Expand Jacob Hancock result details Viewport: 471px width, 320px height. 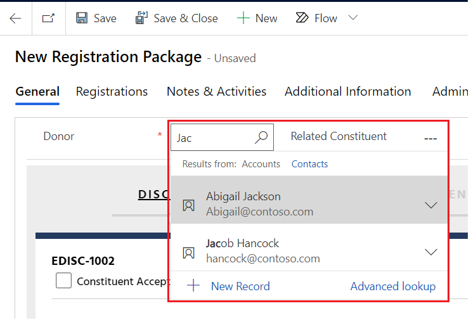pos(431,252)
